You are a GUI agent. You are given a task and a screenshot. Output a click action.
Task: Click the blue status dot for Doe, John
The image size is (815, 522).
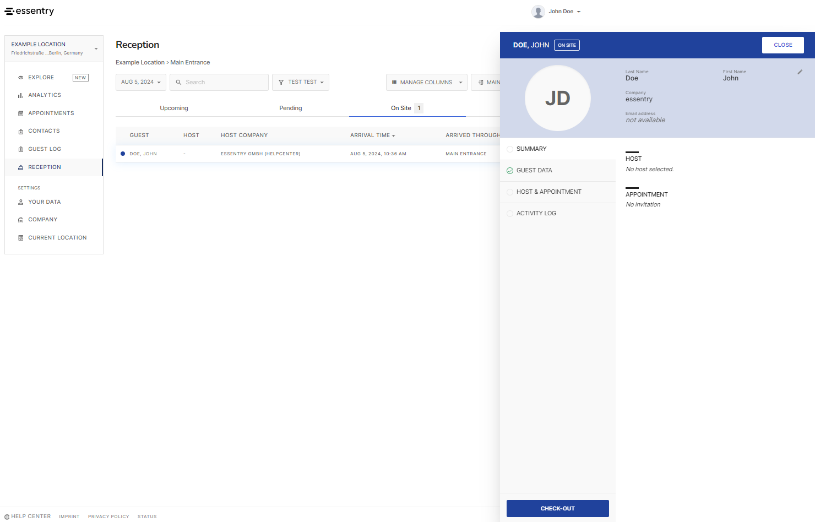(123, 154)
